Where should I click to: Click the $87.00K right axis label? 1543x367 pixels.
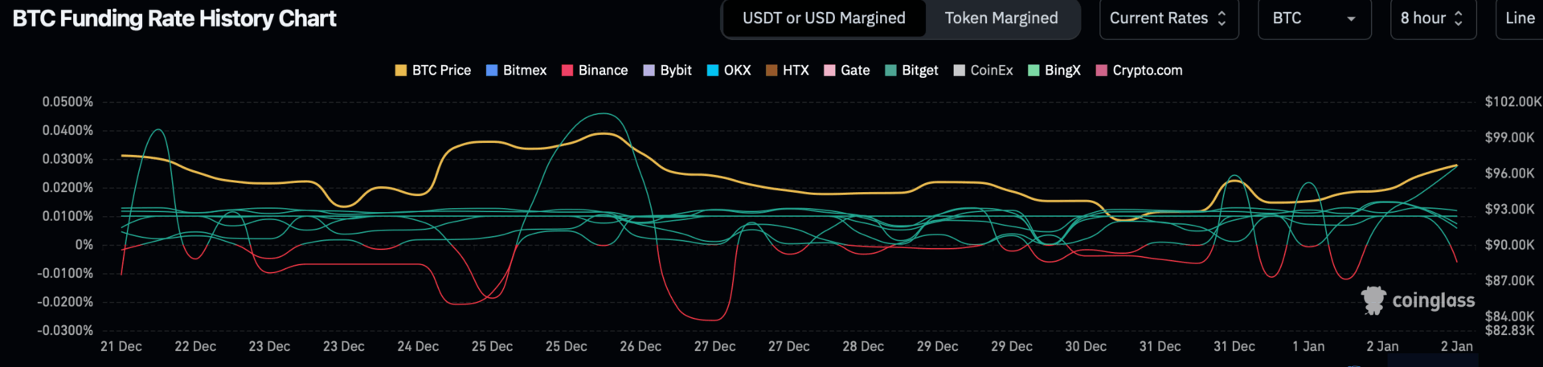click(1510, 280)
